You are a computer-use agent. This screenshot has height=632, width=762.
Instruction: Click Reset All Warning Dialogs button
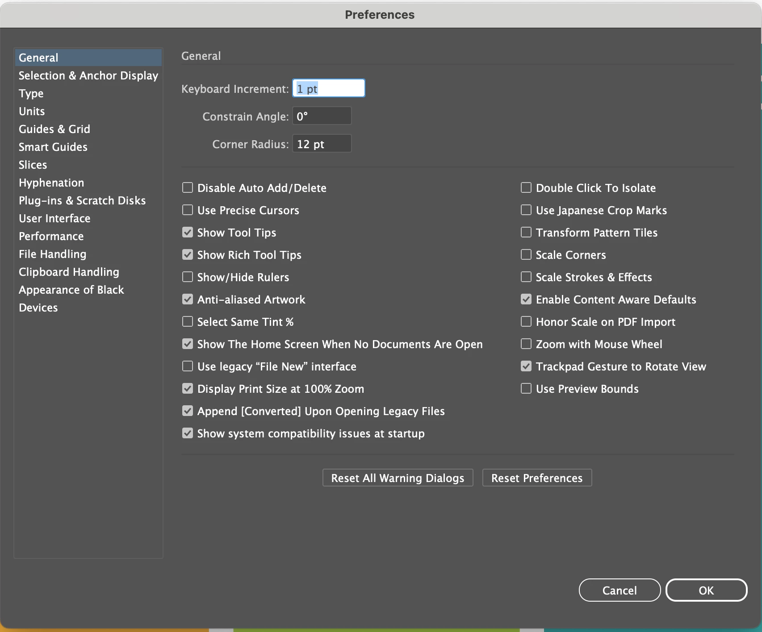click(x=398, y=478)
